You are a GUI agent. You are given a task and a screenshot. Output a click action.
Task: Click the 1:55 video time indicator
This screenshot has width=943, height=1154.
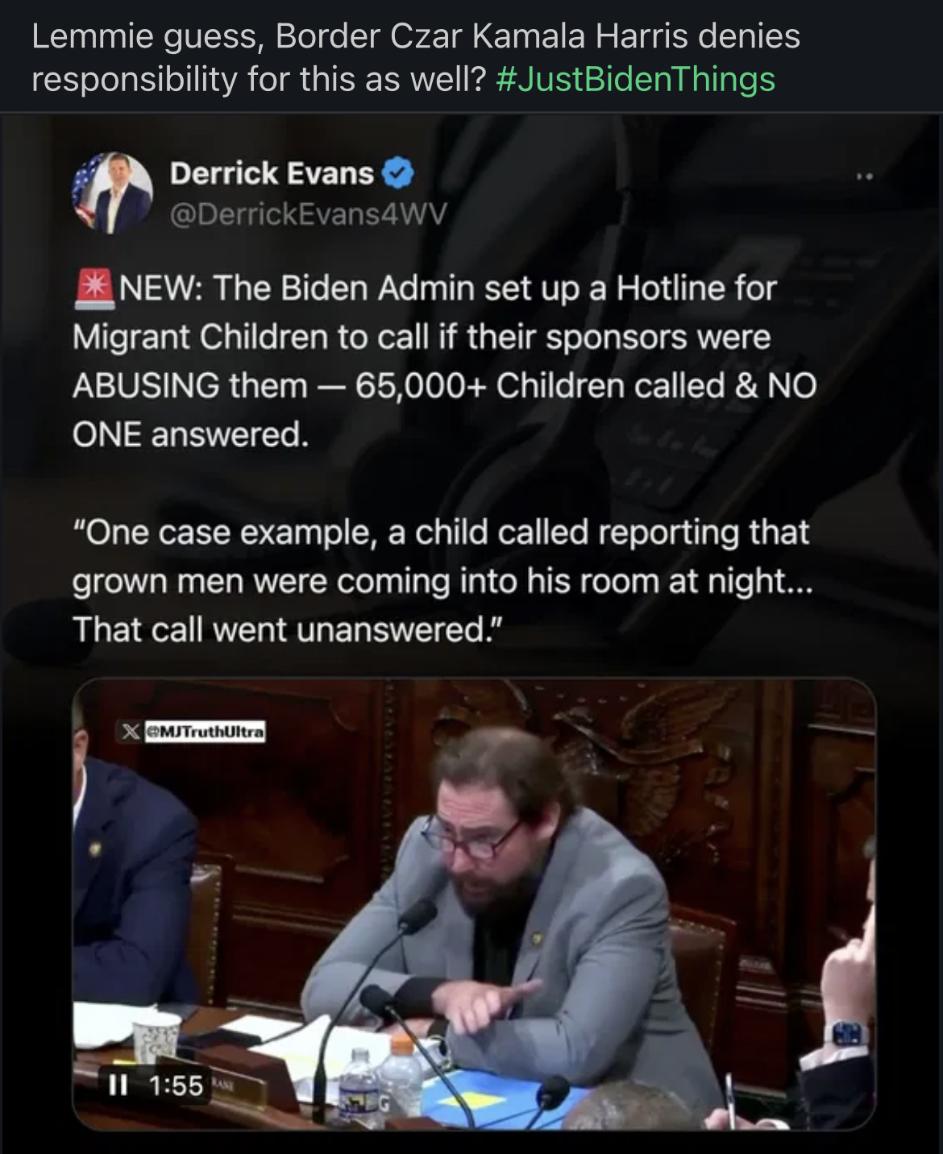tap(177, 1086)
